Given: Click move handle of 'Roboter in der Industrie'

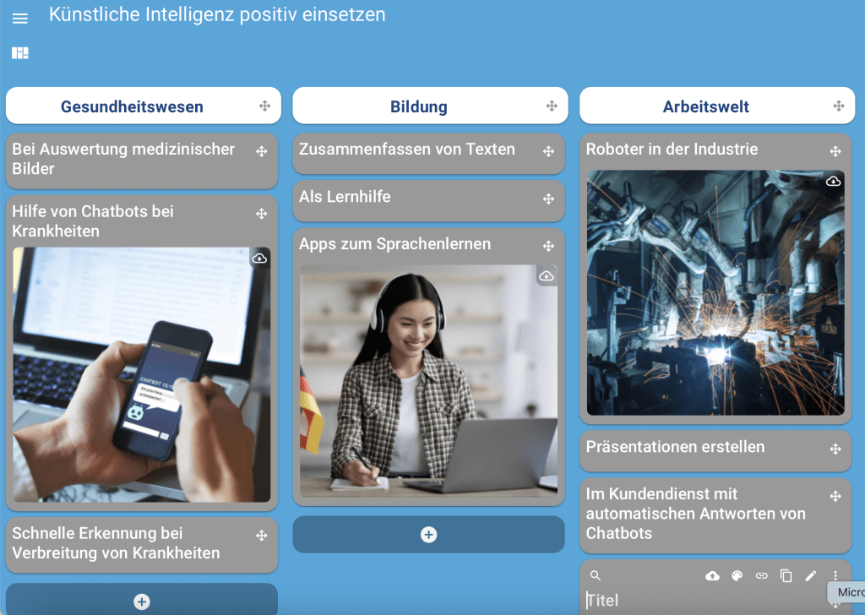Looking at the screenshot, I should point(835,151).
